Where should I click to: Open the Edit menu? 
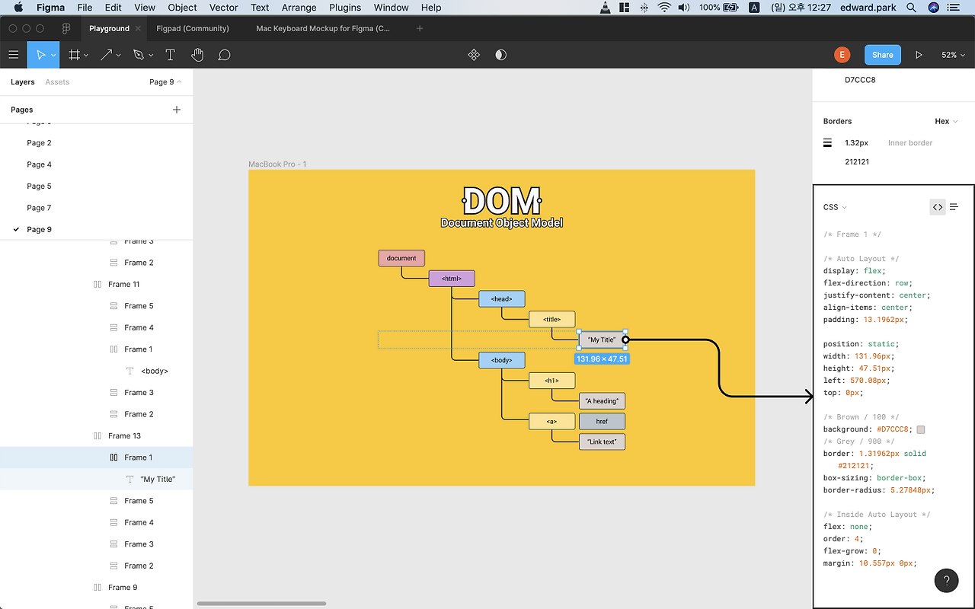pos(113,8)
